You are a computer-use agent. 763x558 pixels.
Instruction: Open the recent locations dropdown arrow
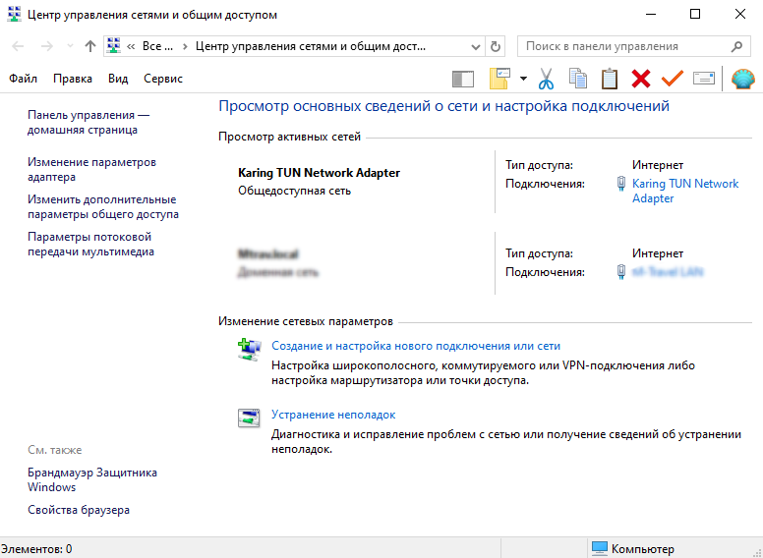point(70,46)
